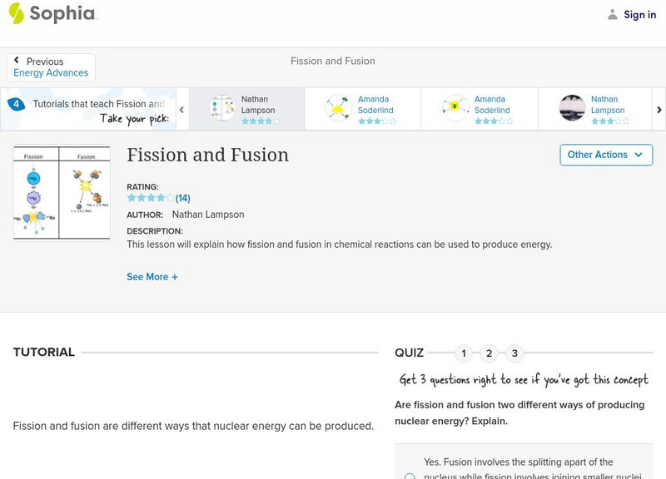Click the user profile icon beside Sign in

[613, 14]
